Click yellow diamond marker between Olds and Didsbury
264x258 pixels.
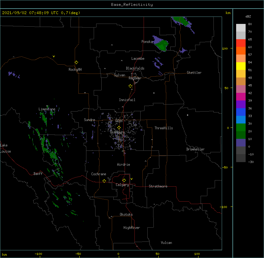[x=119, y=127]
